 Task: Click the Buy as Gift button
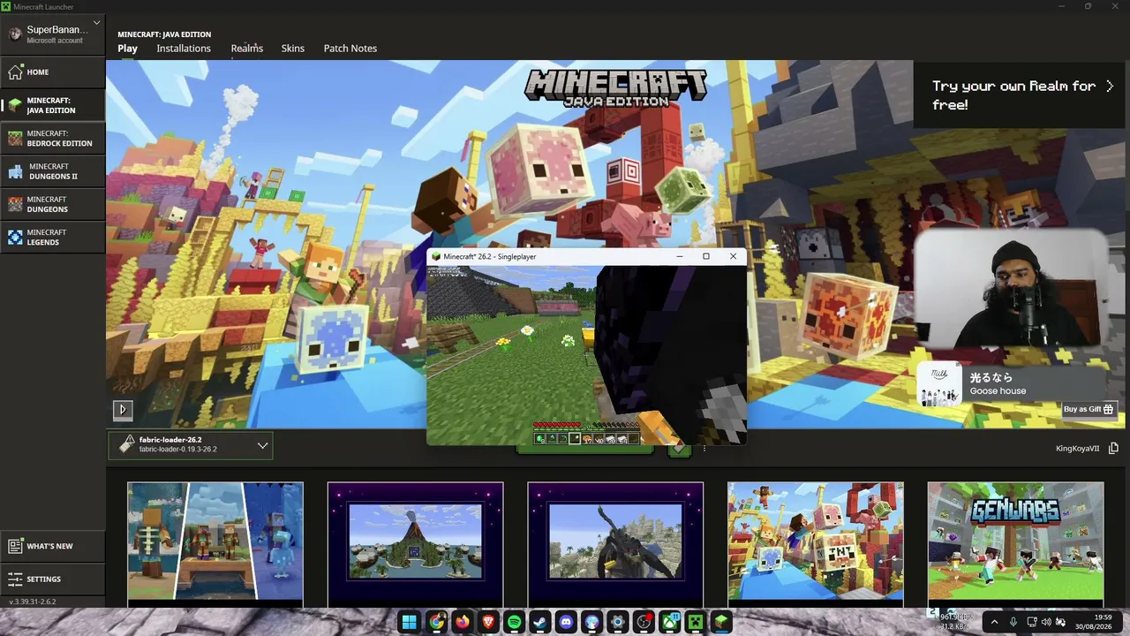pyautogui.click(x=1089, y=409)
